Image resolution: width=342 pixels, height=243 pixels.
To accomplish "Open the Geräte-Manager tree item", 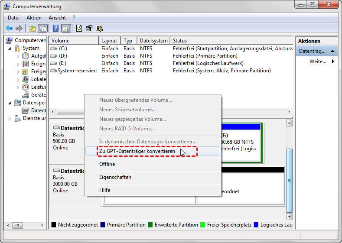I will (34, 95).
